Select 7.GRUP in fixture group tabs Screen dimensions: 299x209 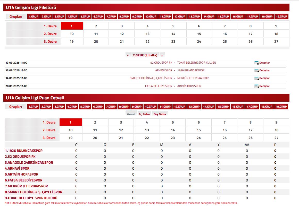pos(111,16)
